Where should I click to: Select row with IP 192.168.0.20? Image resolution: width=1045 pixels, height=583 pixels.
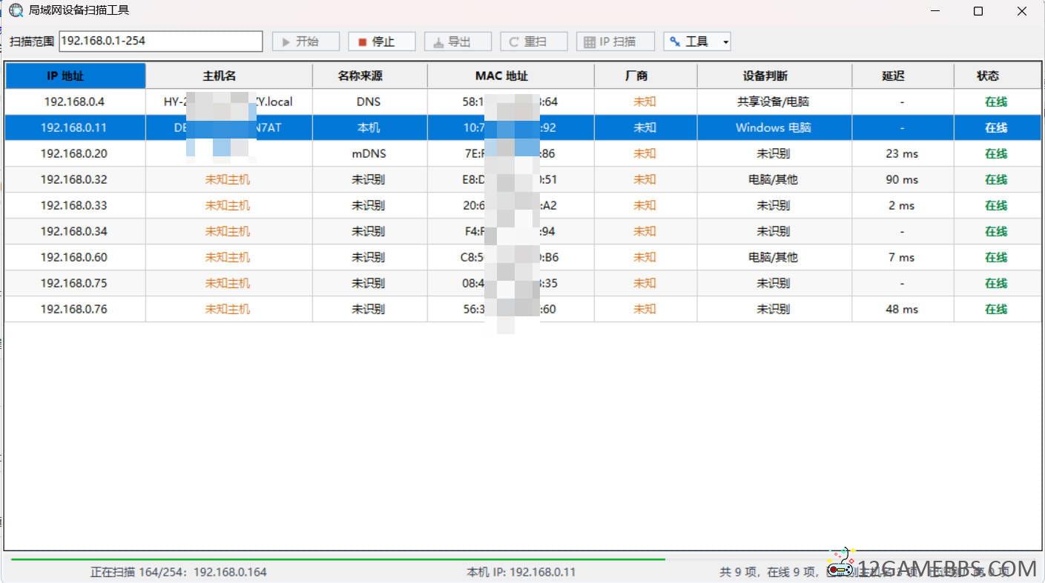(523, 153)
